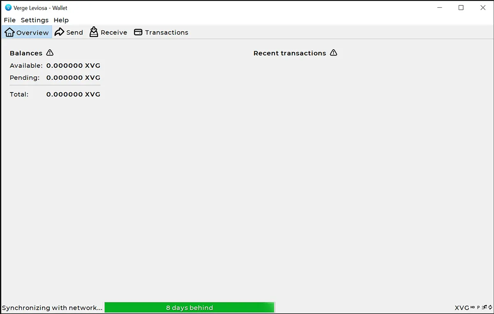Click the HD wallet status icon

[x=473, y=307]
